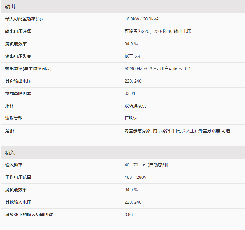Select the 0.98 input power factor value

[x=129, y=214]
